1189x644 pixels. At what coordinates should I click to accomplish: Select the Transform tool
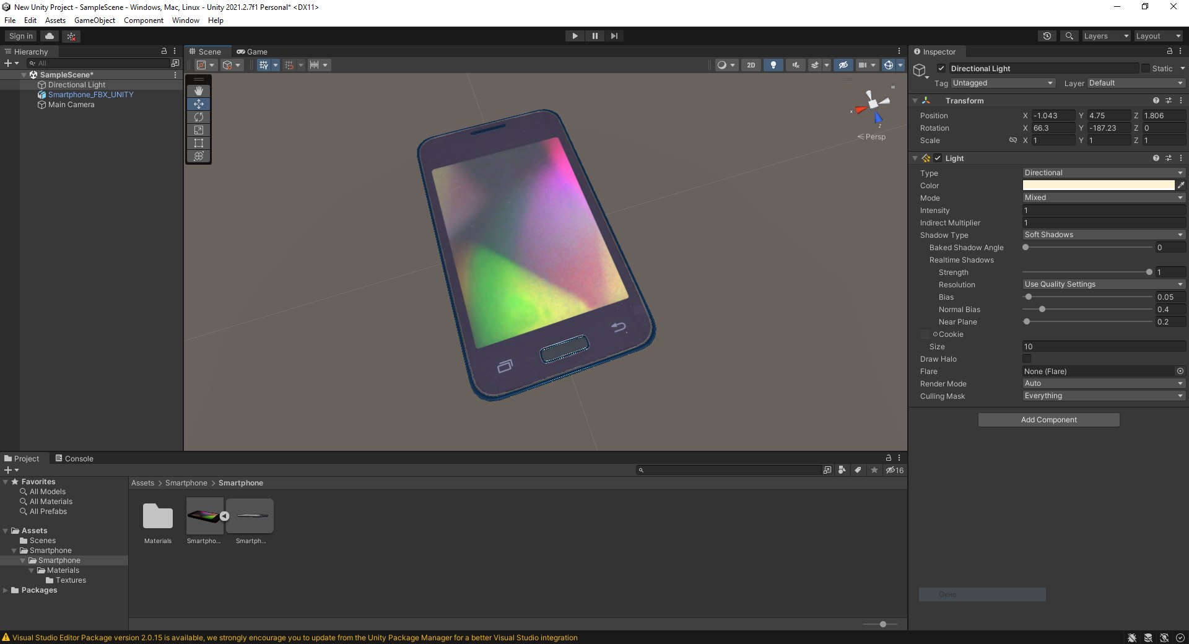click(199, 156)
